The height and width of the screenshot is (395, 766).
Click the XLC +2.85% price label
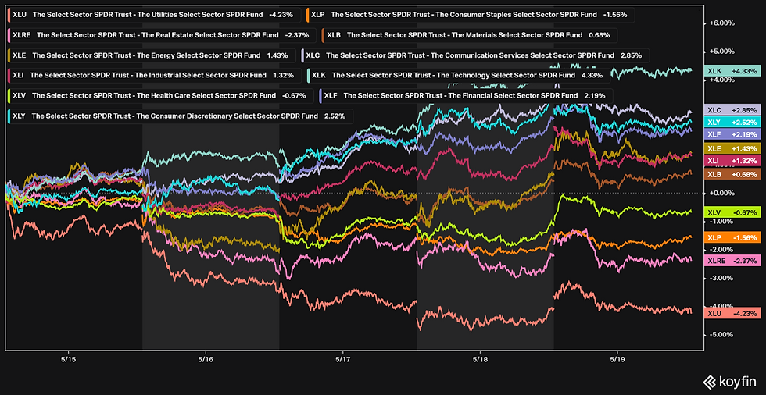tap(732, 110)
